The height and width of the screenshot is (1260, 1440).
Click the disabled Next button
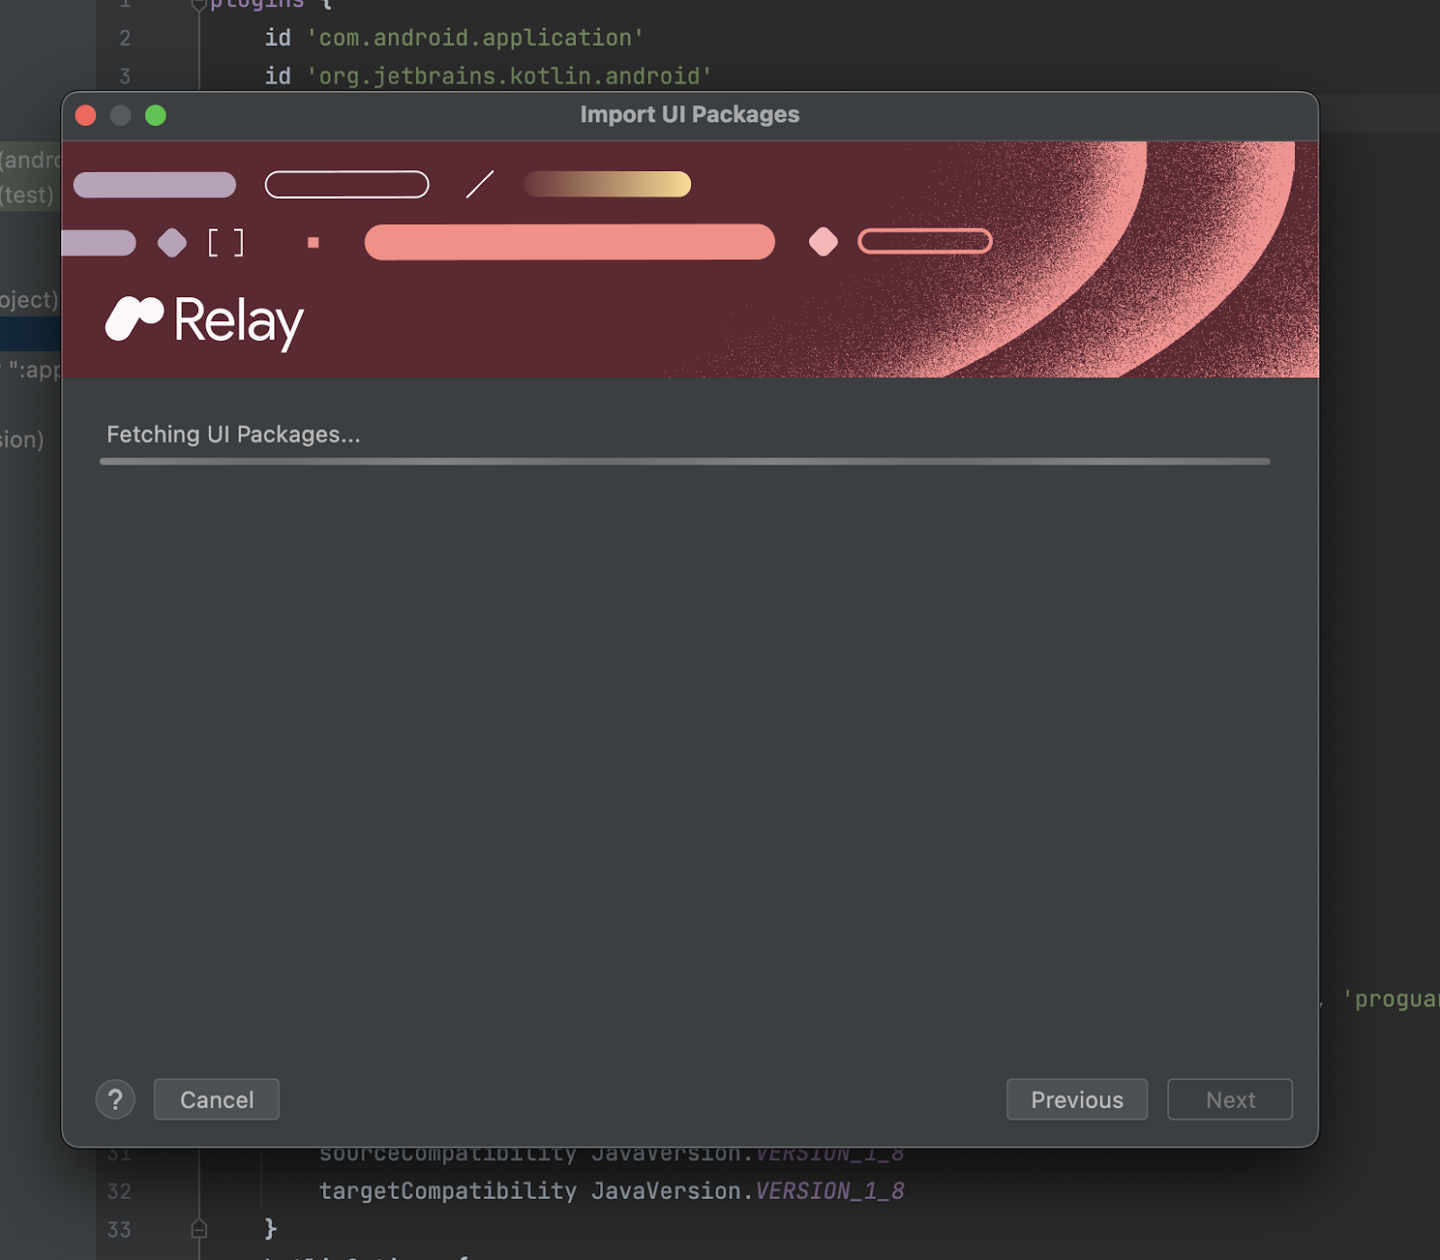click(x=1230, y=1099)
